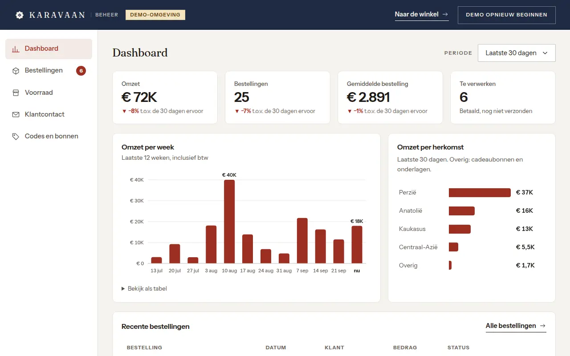The width and height of the screenshot is (570, 356).
Task: Click the Perzië revenue bar
Action: (480, 193)
